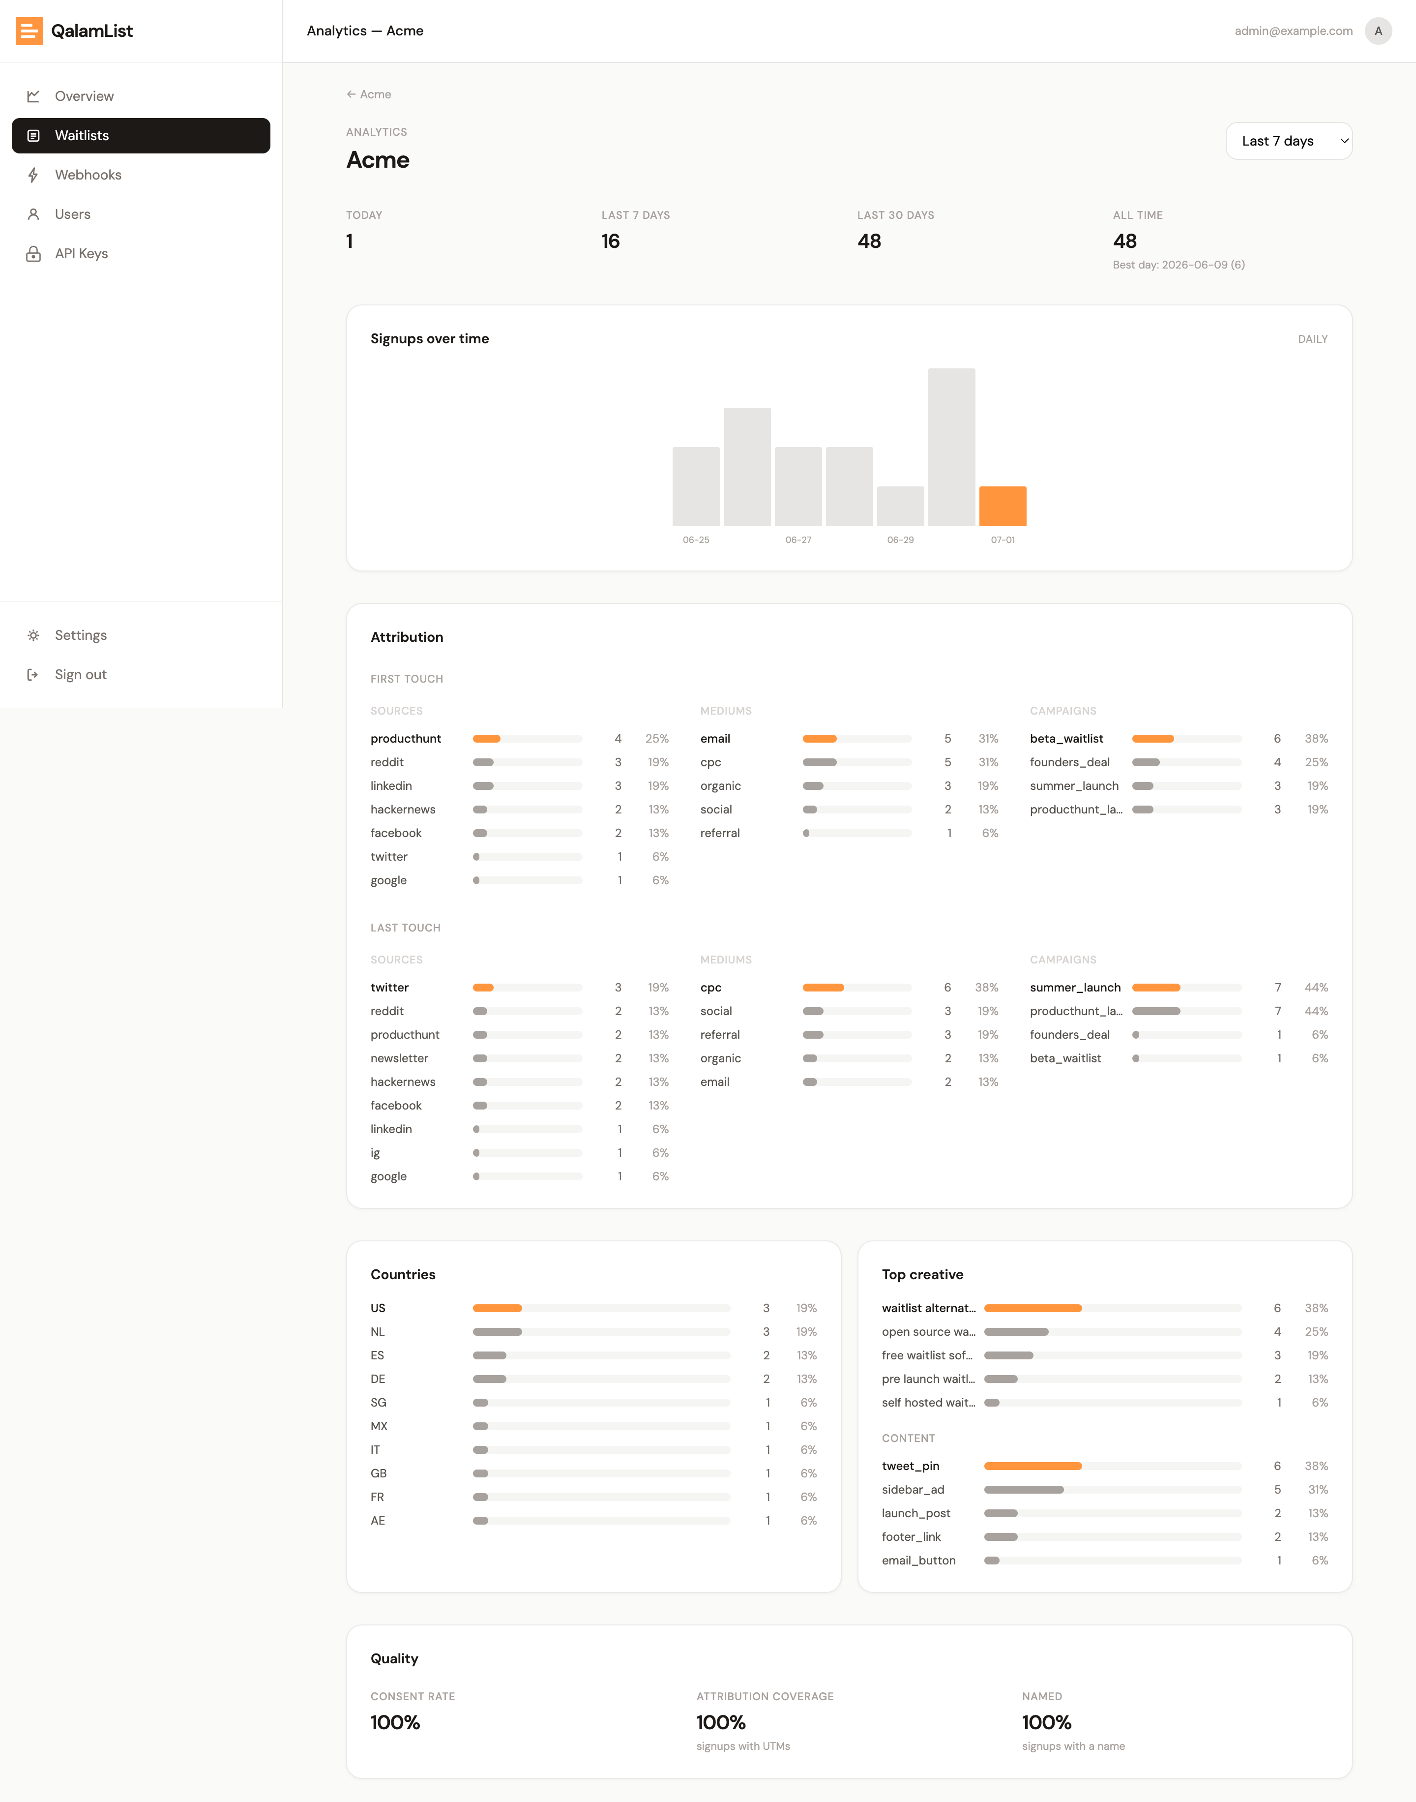1416x1802 pixels.
Task: Click "hackernews" in first touch sources
Action: coord(403,810)
